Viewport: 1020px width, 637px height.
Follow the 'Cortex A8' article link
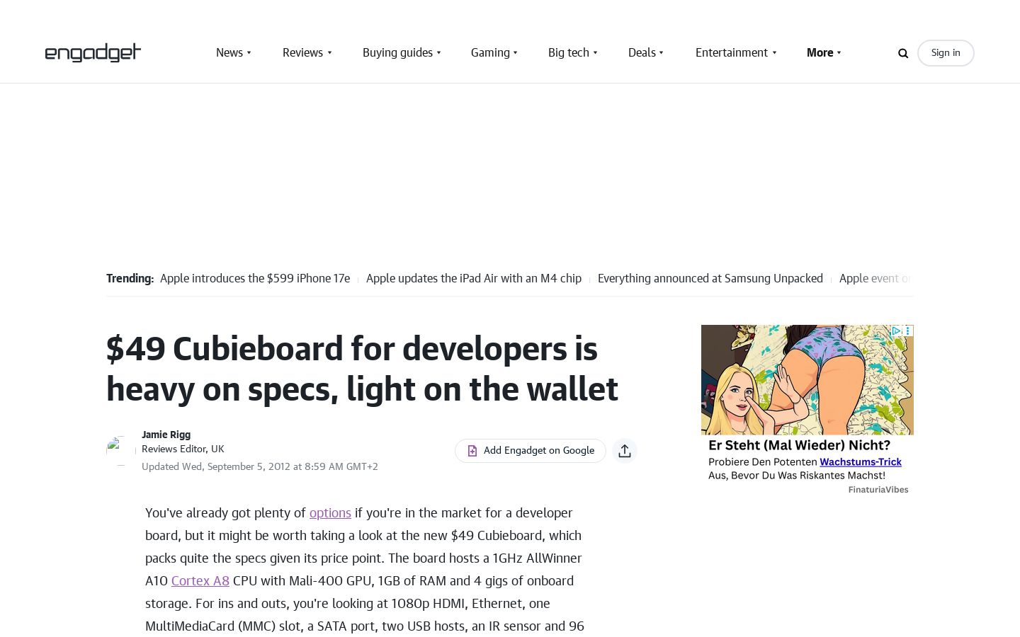pyautogui.click(x=200, y=580)
